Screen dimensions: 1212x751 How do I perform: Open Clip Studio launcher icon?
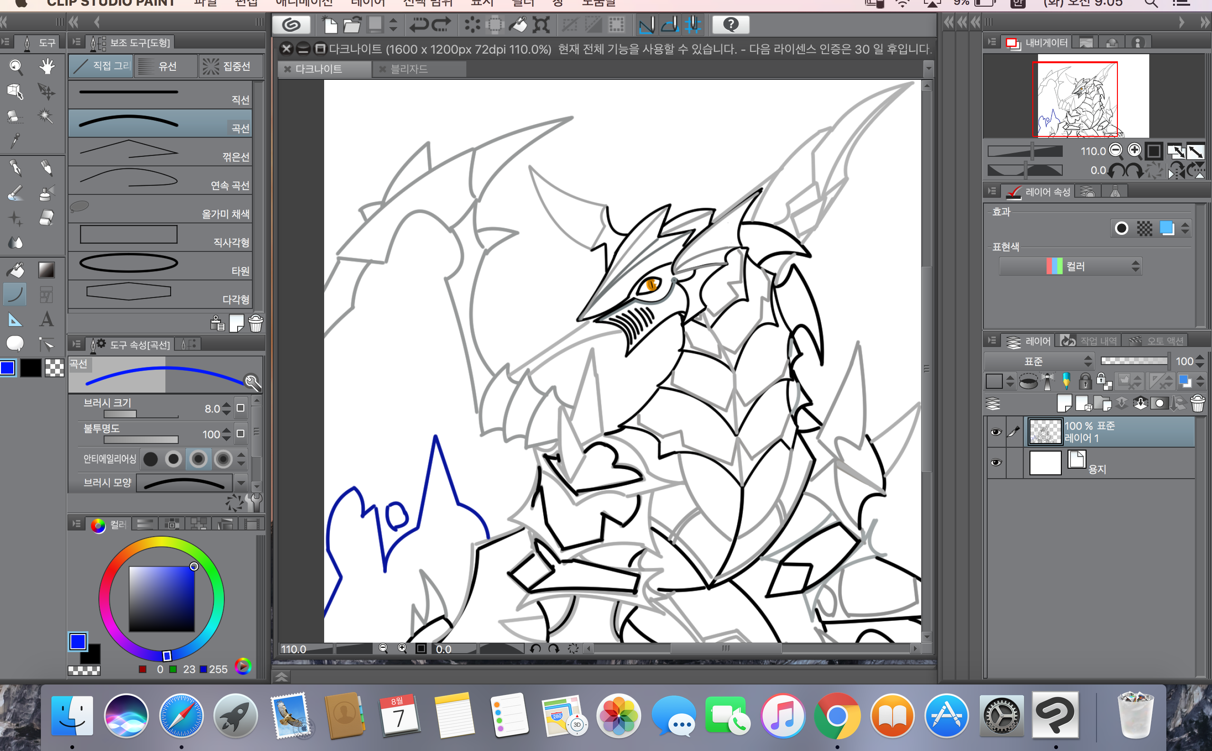291,24
